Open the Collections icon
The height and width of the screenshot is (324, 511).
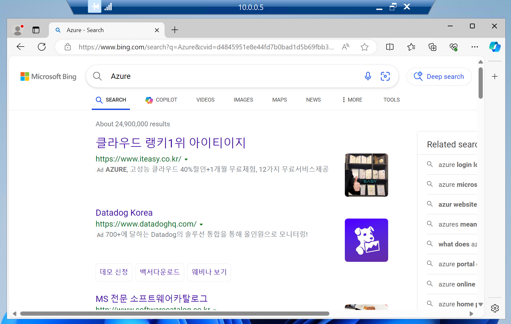(x=432, y=47)
